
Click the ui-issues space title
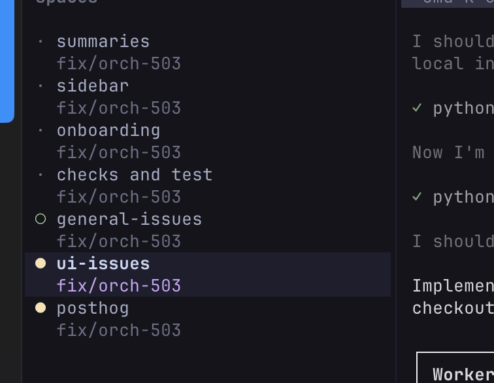[x=103, y=263]
